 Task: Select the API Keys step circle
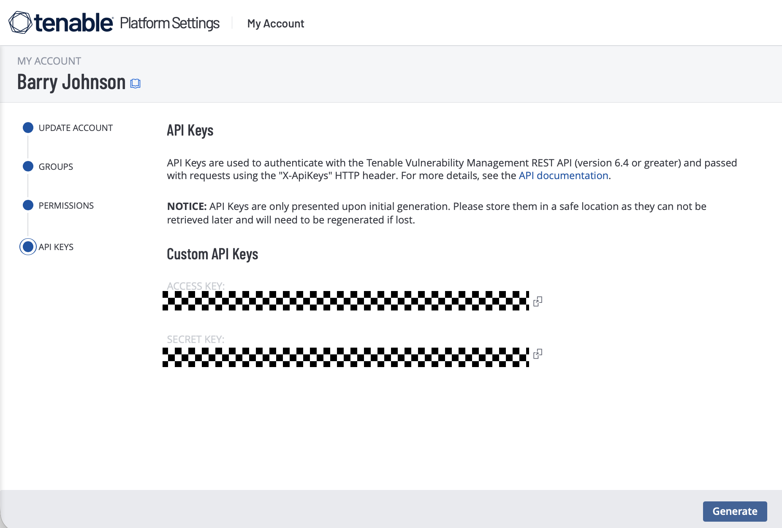click(28, 247)
